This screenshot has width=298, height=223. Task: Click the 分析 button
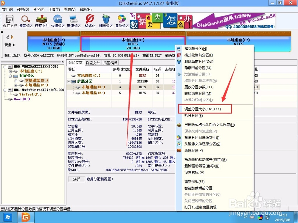click(76, 179)
